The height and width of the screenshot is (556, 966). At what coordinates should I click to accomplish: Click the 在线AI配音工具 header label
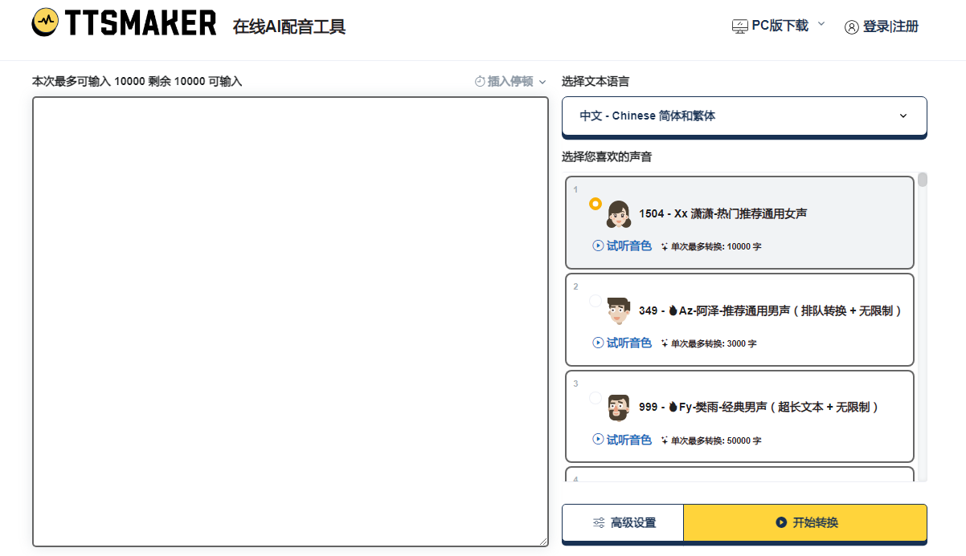point(289,26)
